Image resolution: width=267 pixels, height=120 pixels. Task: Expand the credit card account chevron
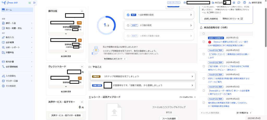[x=66, y=86]
